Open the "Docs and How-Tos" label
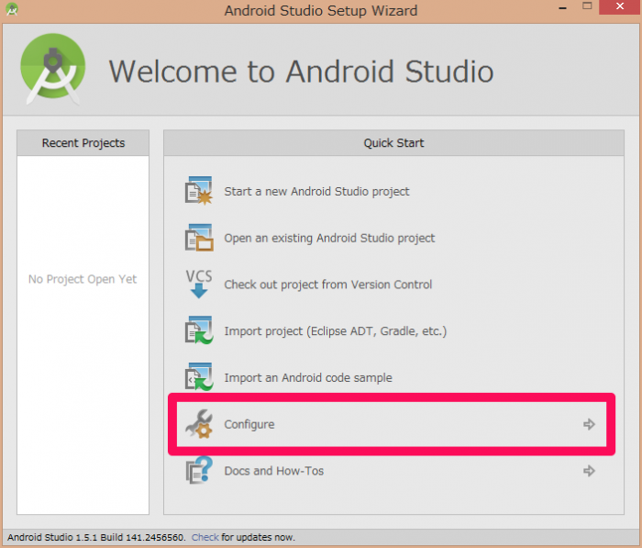The width and height of the screenshot is (642, 548). point(273,471)
